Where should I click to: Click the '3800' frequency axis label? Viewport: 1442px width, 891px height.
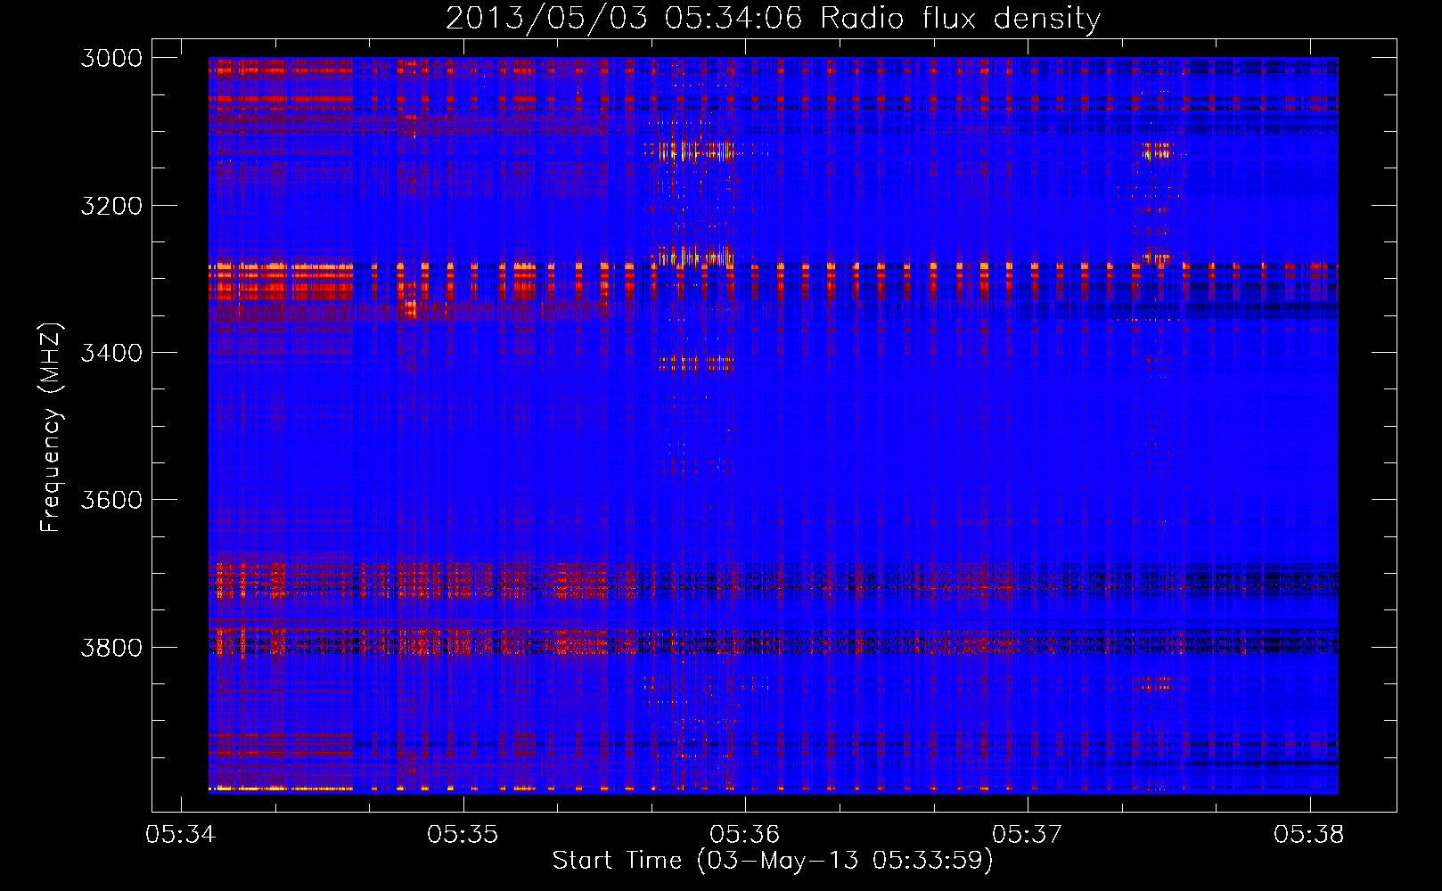(x=111, y=647)
